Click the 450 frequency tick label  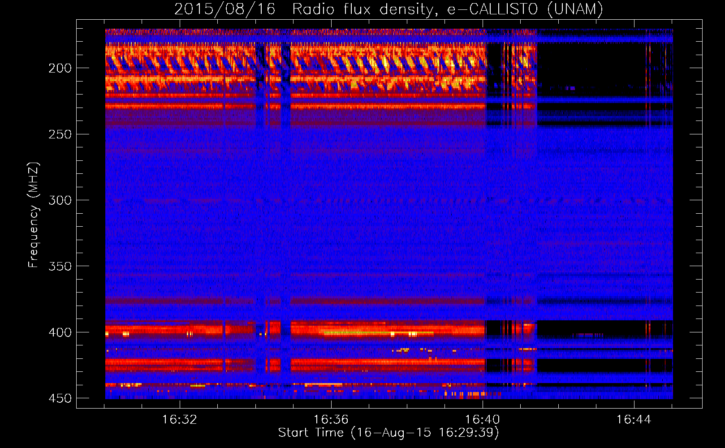(60, 398)
